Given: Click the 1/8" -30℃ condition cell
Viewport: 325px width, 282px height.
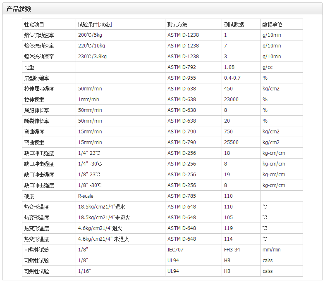Looking at the screenshot, I should click(120, 185).
